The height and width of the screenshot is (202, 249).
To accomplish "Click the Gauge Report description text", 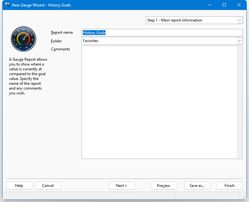I will [28, 76].
